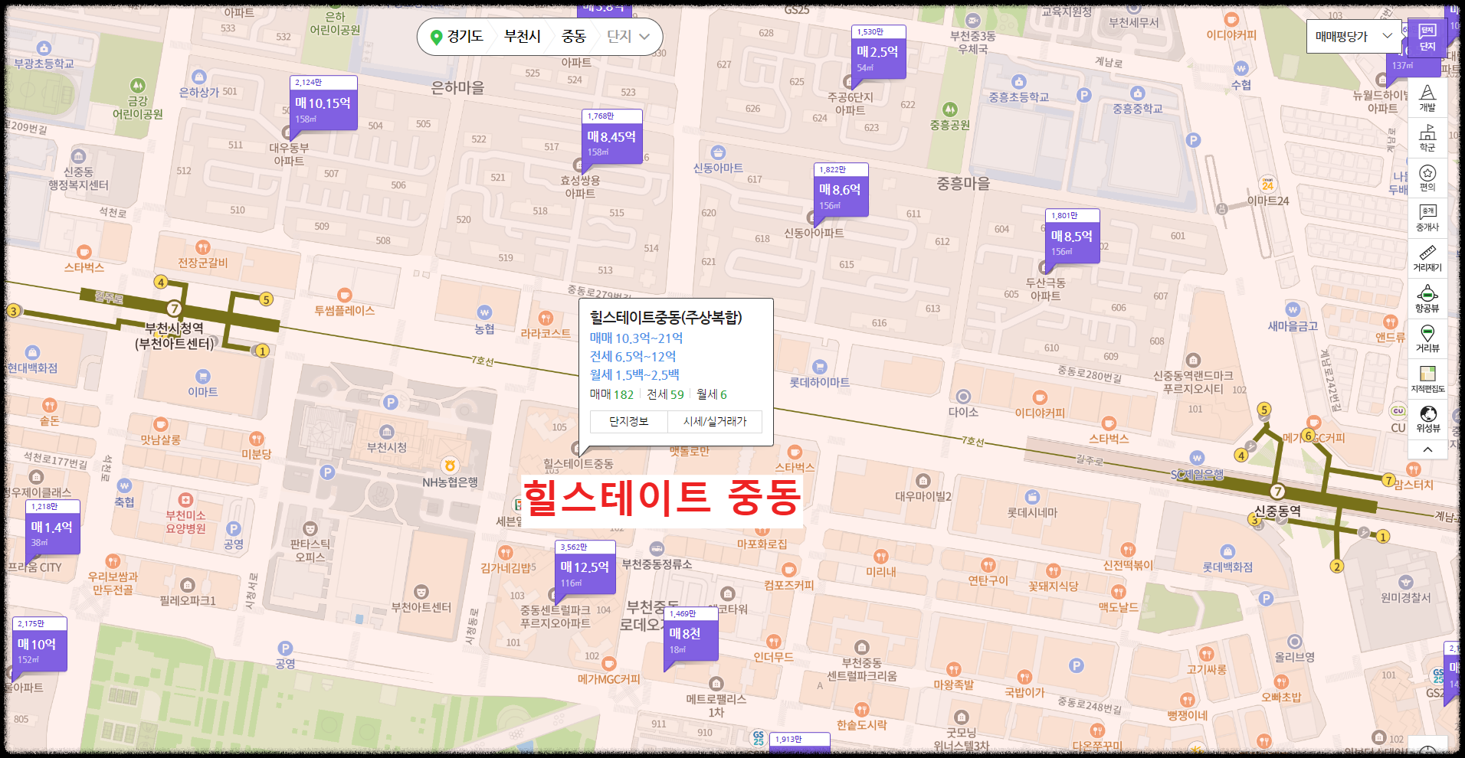Select 부천시 in the location breadcrumb
The image size is (1465, 758).
[x=523, y=36]
